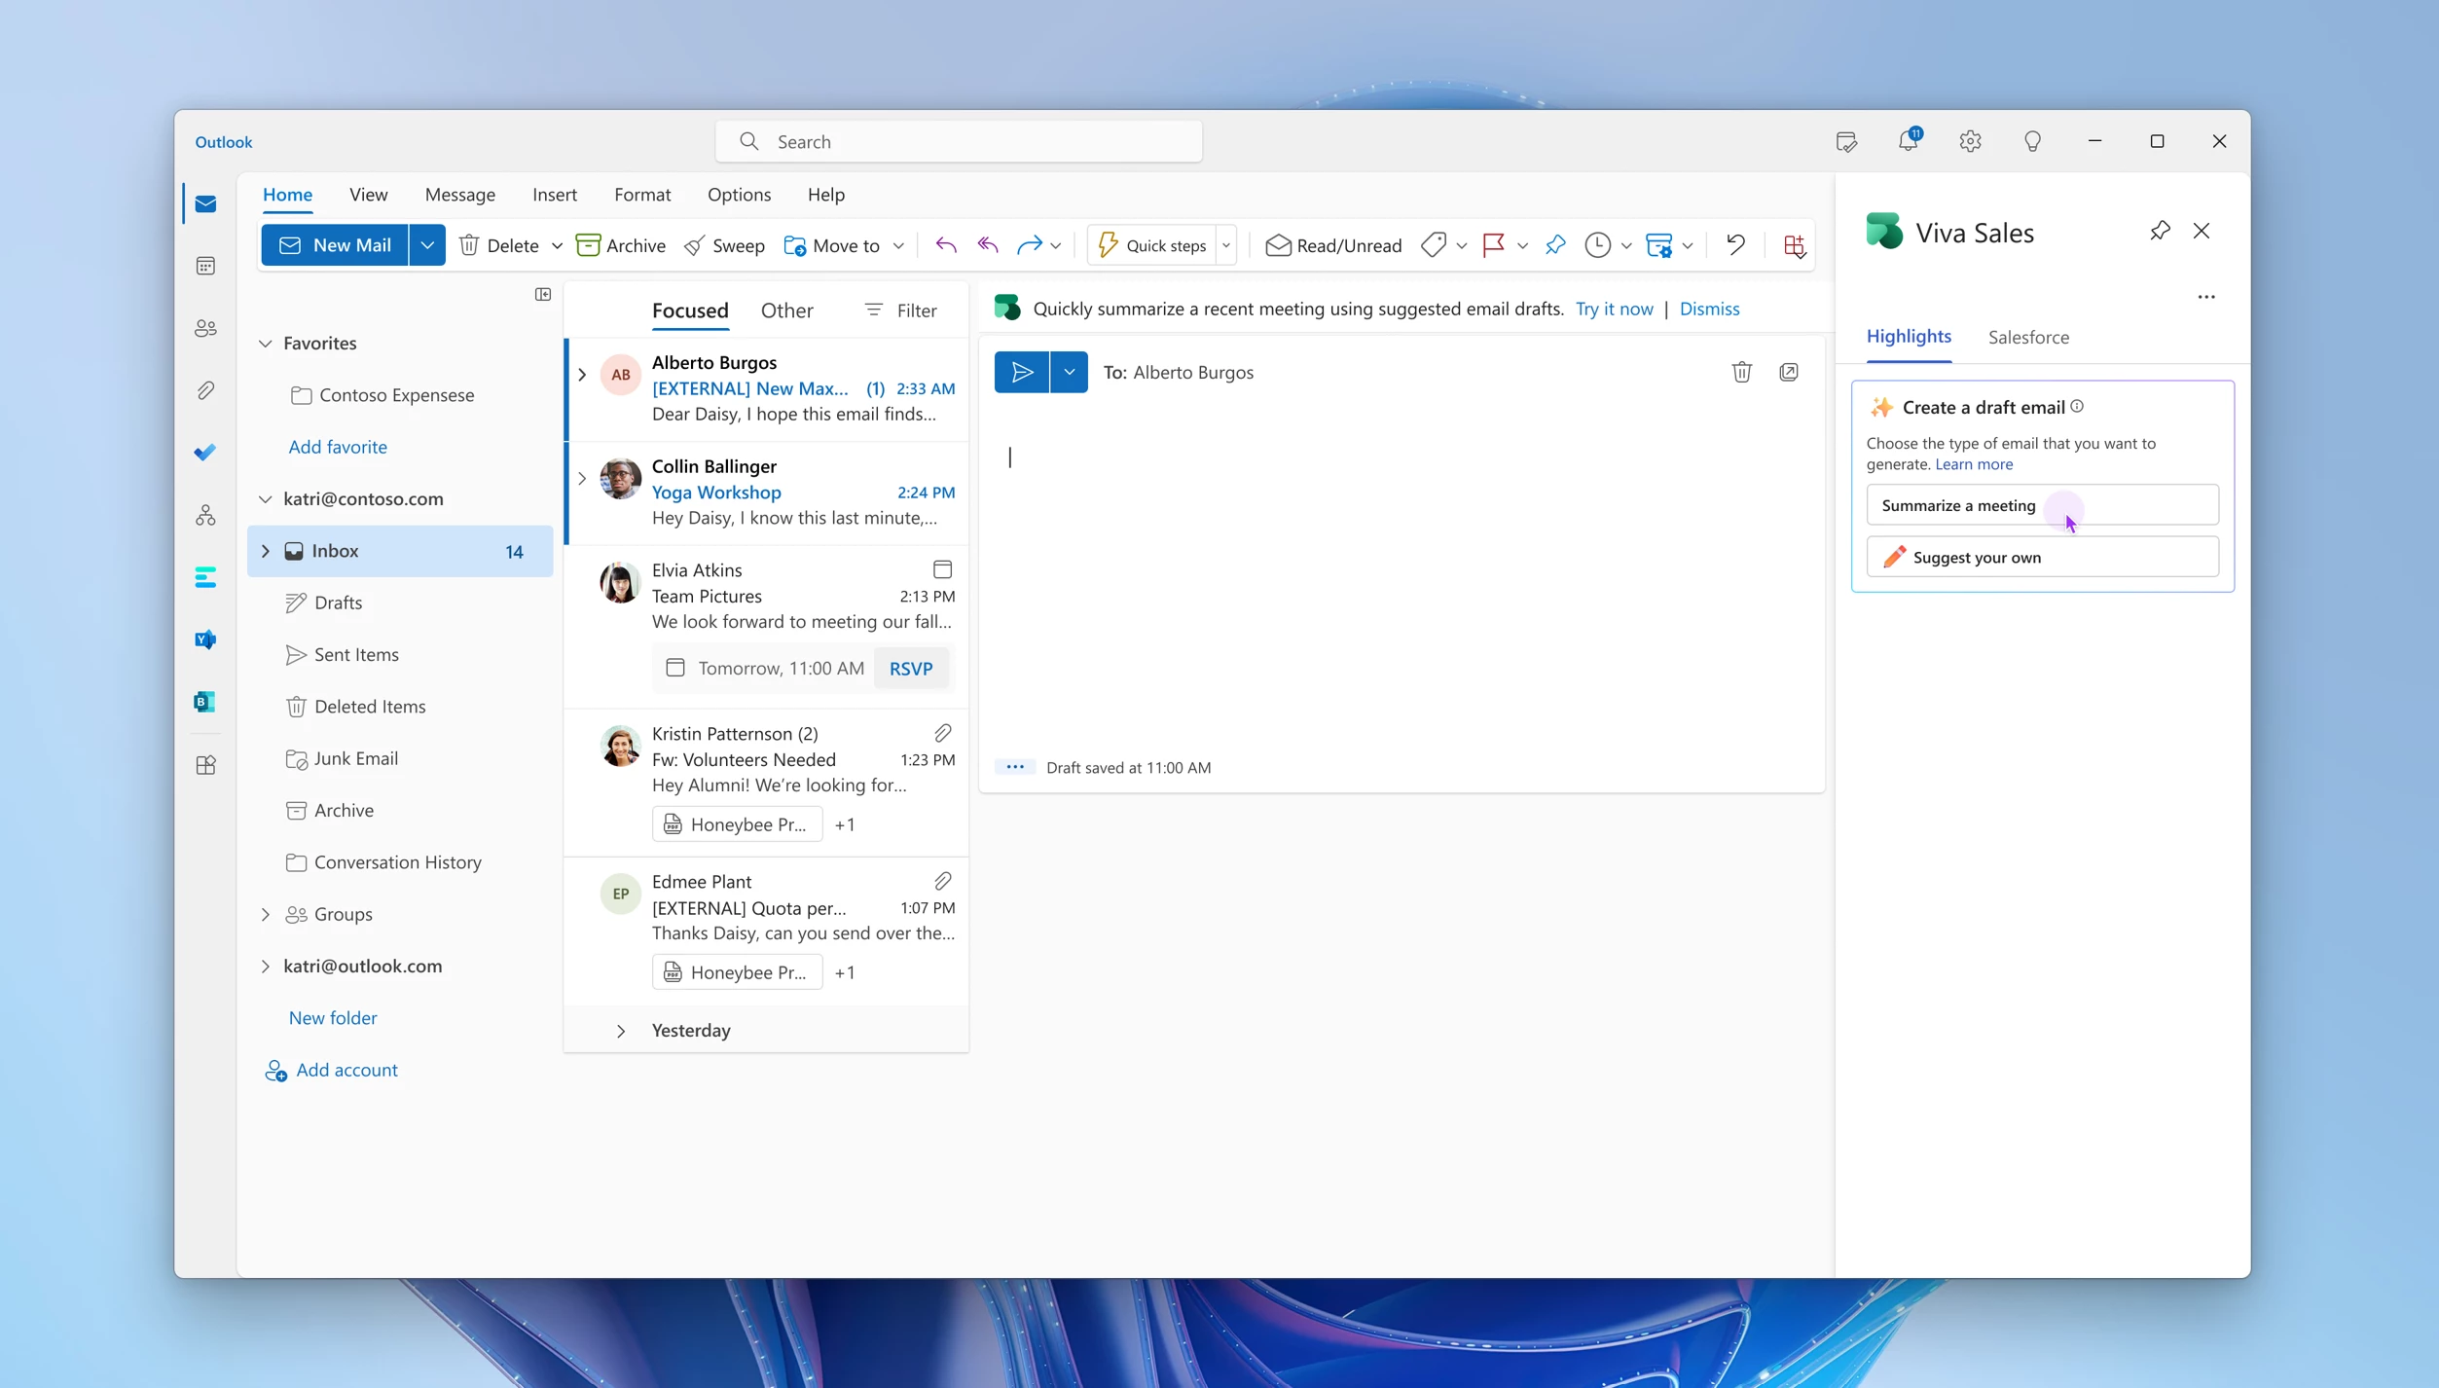Viewport: 2439px width, 1388px height.
Task: Open Honeybee attachment in Kristin Patternson email
Action: tap(737, 824)
